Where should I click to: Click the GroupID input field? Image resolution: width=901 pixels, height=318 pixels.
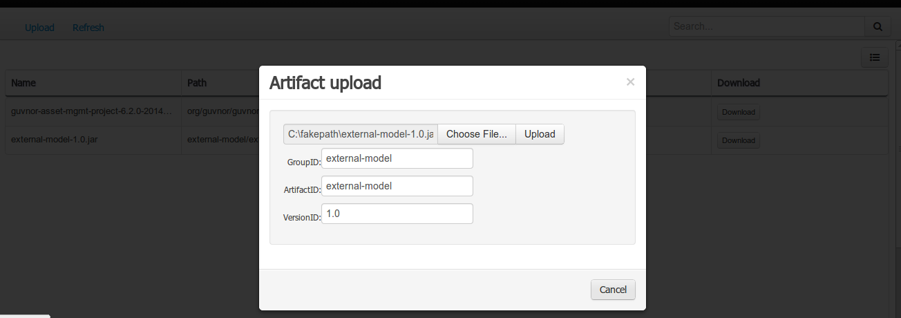(397, 158)
